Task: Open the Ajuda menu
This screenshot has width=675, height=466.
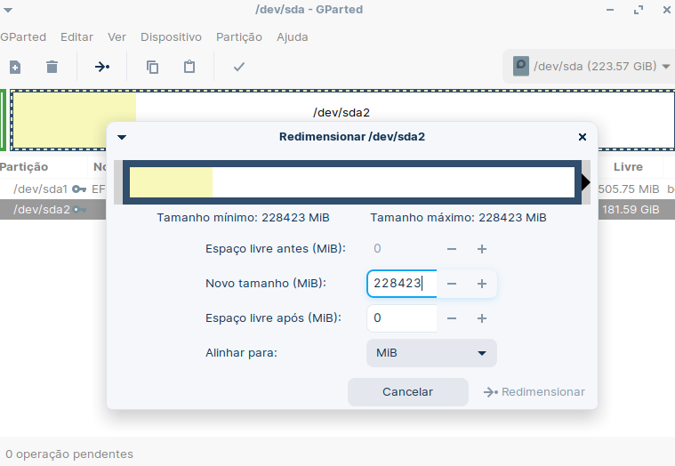Action: 293,37
